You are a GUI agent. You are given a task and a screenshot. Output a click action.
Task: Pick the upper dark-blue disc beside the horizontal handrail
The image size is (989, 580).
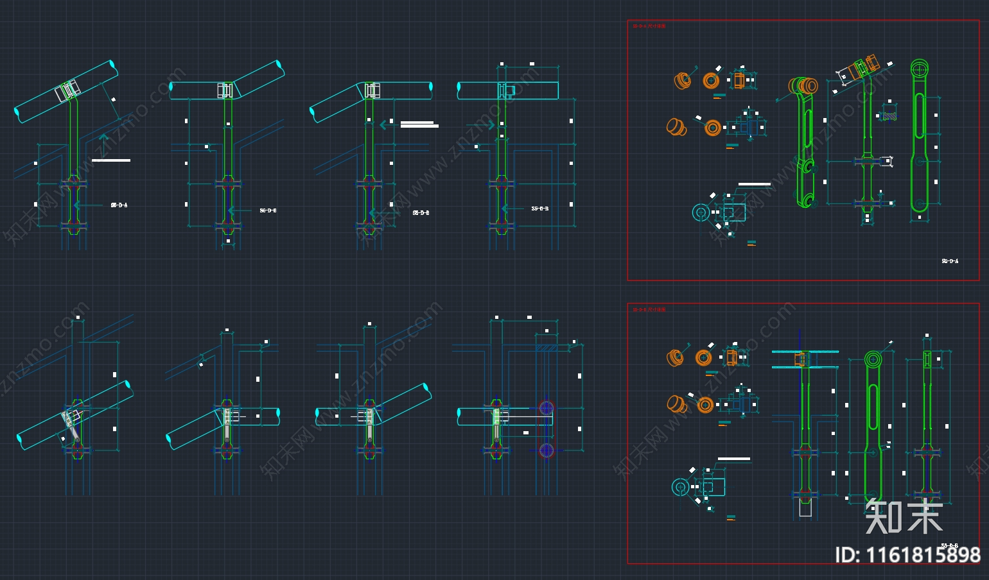coord(547,408)
